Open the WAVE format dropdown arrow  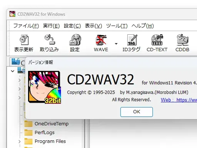(116, 44)
